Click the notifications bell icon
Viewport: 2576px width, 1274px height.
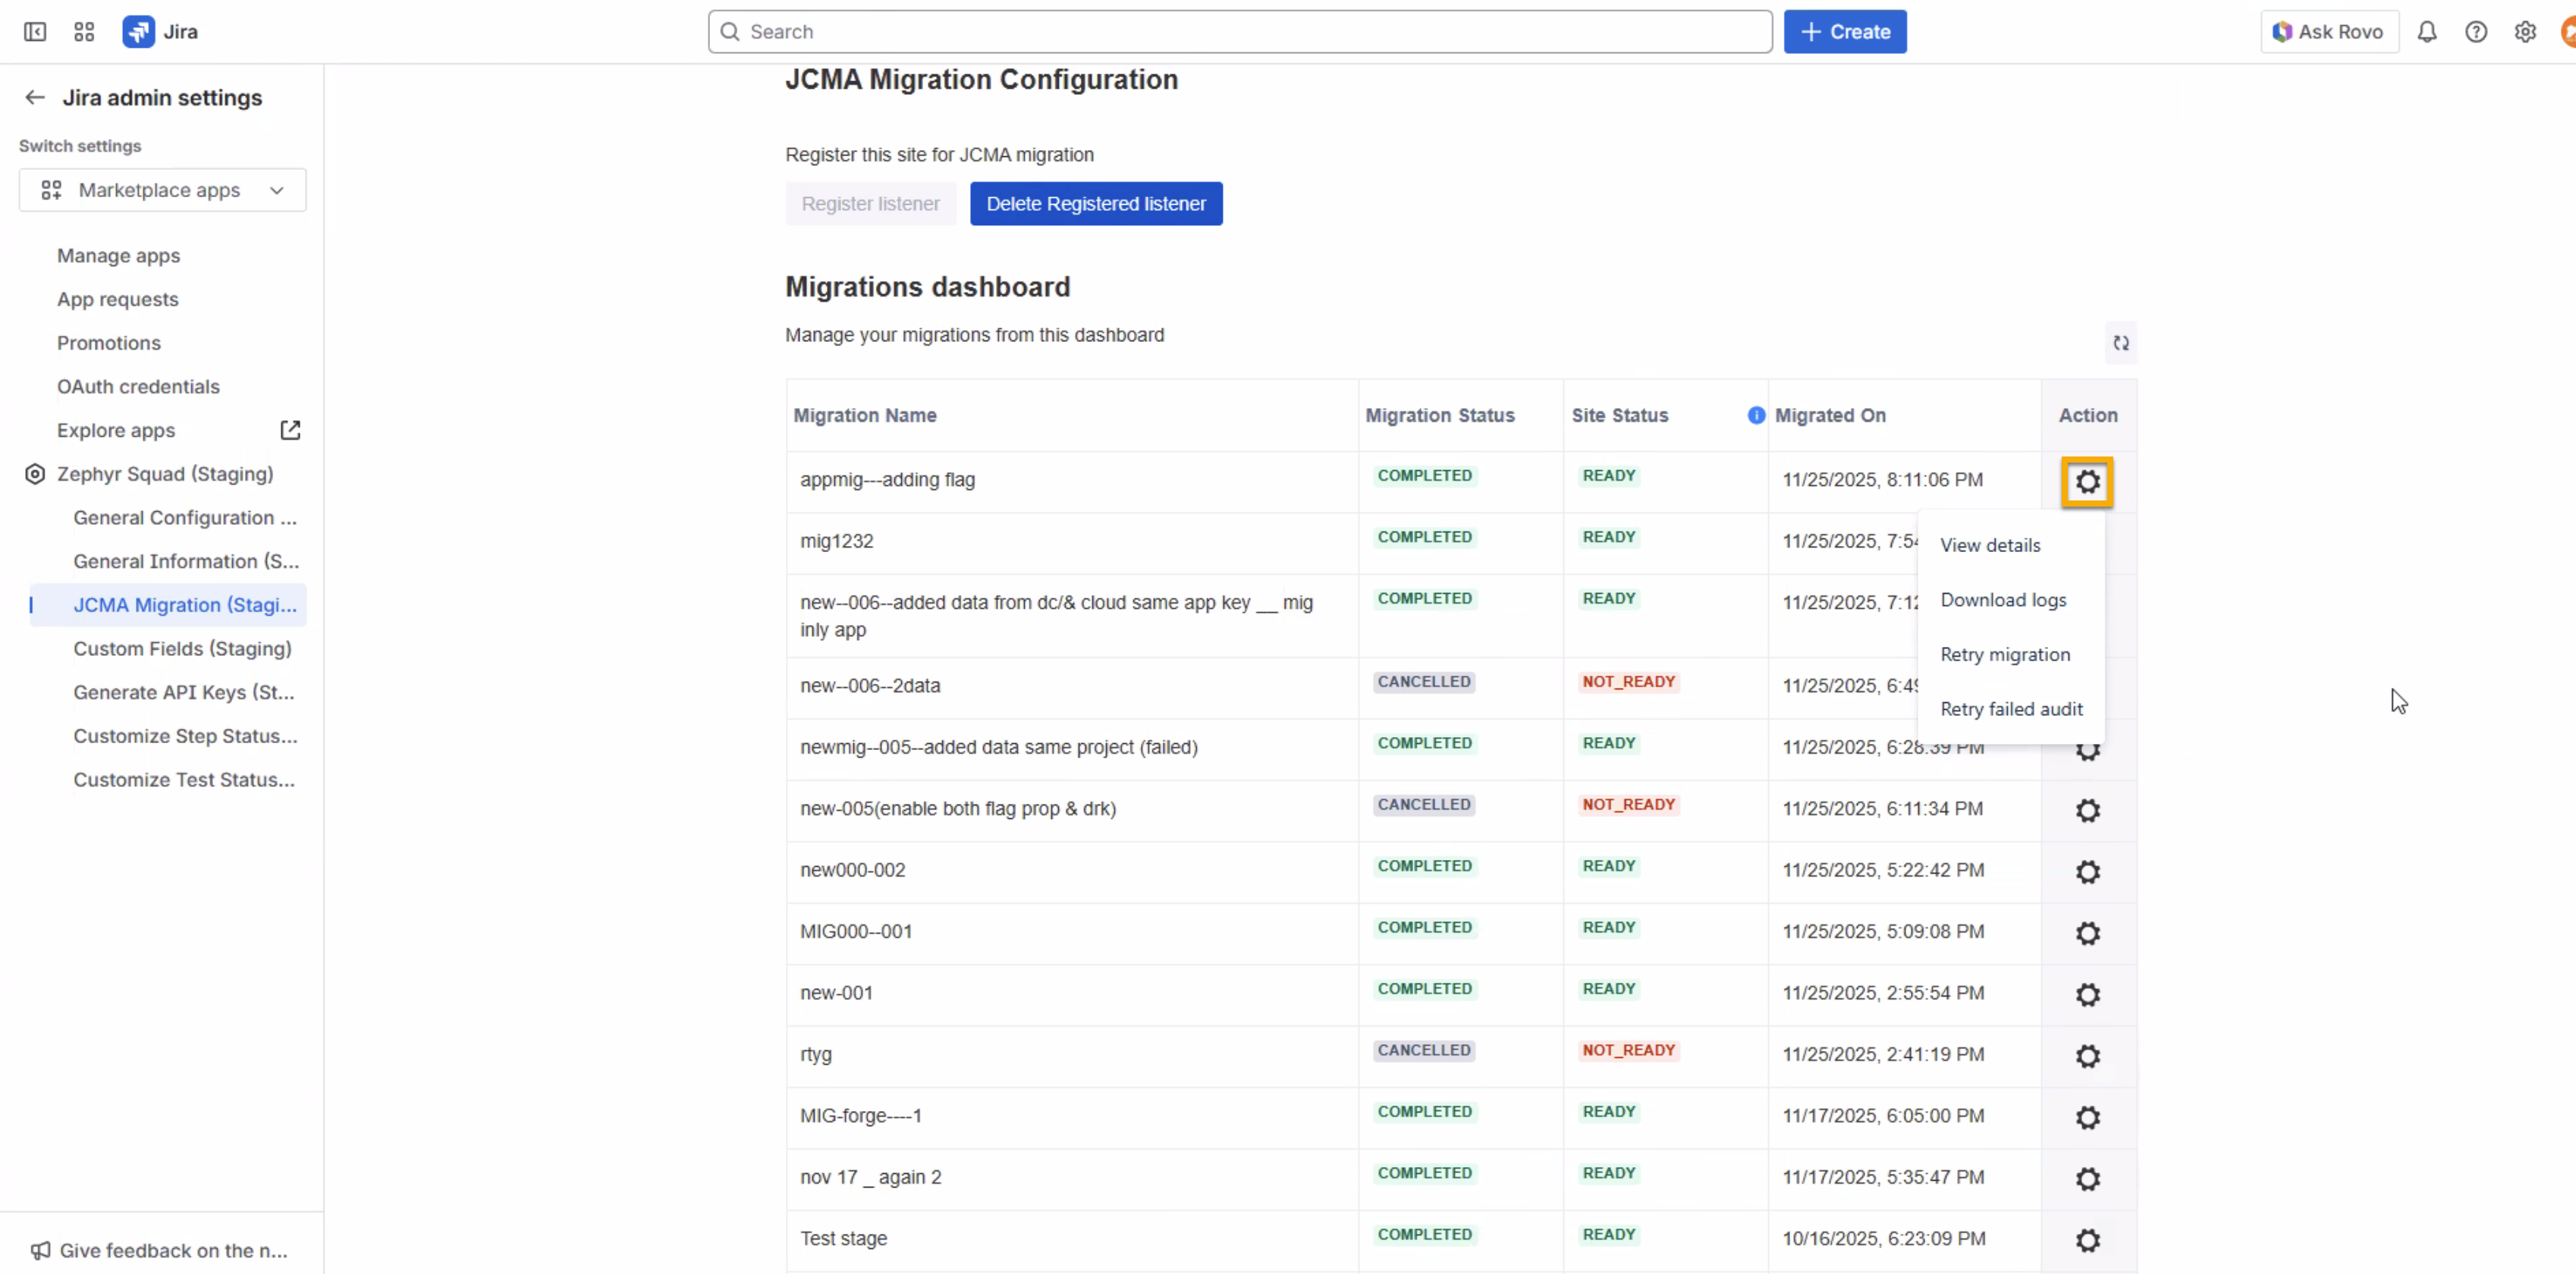[x=2426, y=32]
